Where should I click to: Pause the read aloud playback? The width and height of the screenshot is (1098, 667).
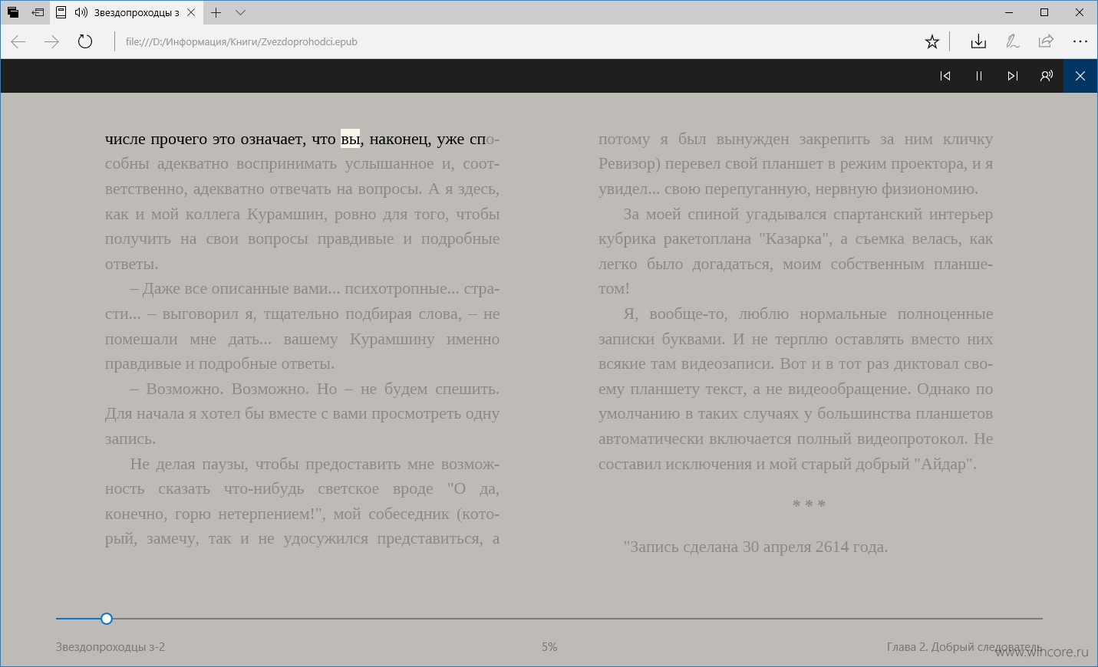[x=979, y=76]
